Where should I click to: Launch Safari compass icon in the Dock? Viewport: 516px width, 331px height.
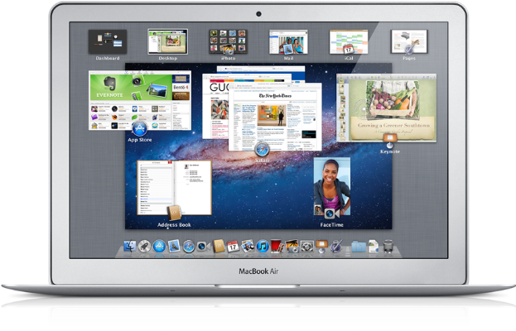(189, 247)
